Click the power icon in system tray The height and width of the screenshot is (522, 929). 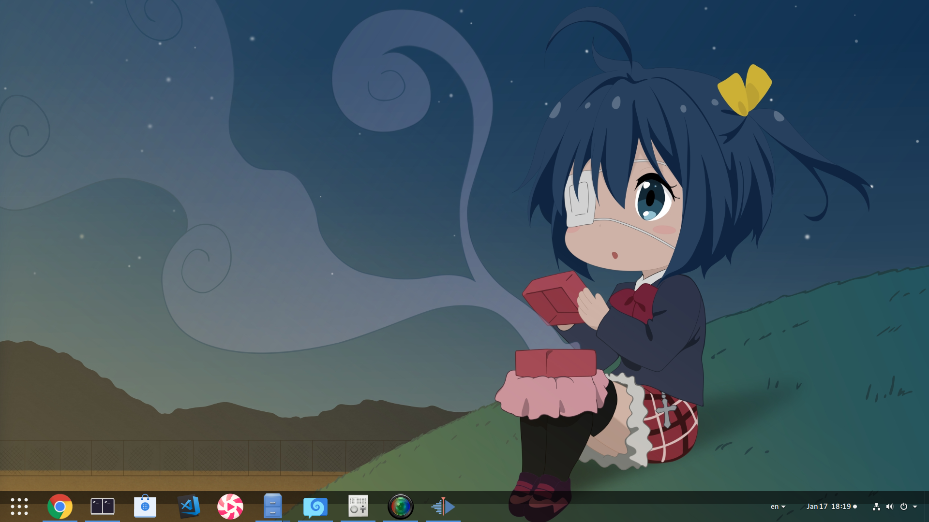click(903, 507)
